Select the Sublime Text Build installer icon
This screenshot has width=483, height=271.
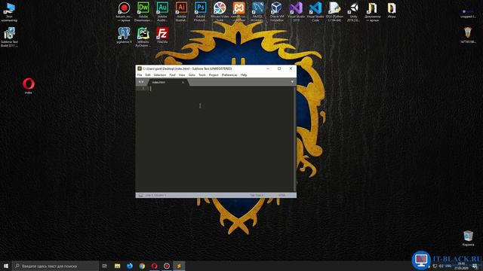click(9, 37)
